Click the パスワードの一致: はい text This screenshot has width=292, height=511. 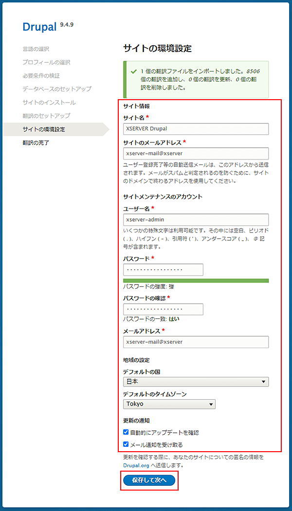[x=151, y=319]
